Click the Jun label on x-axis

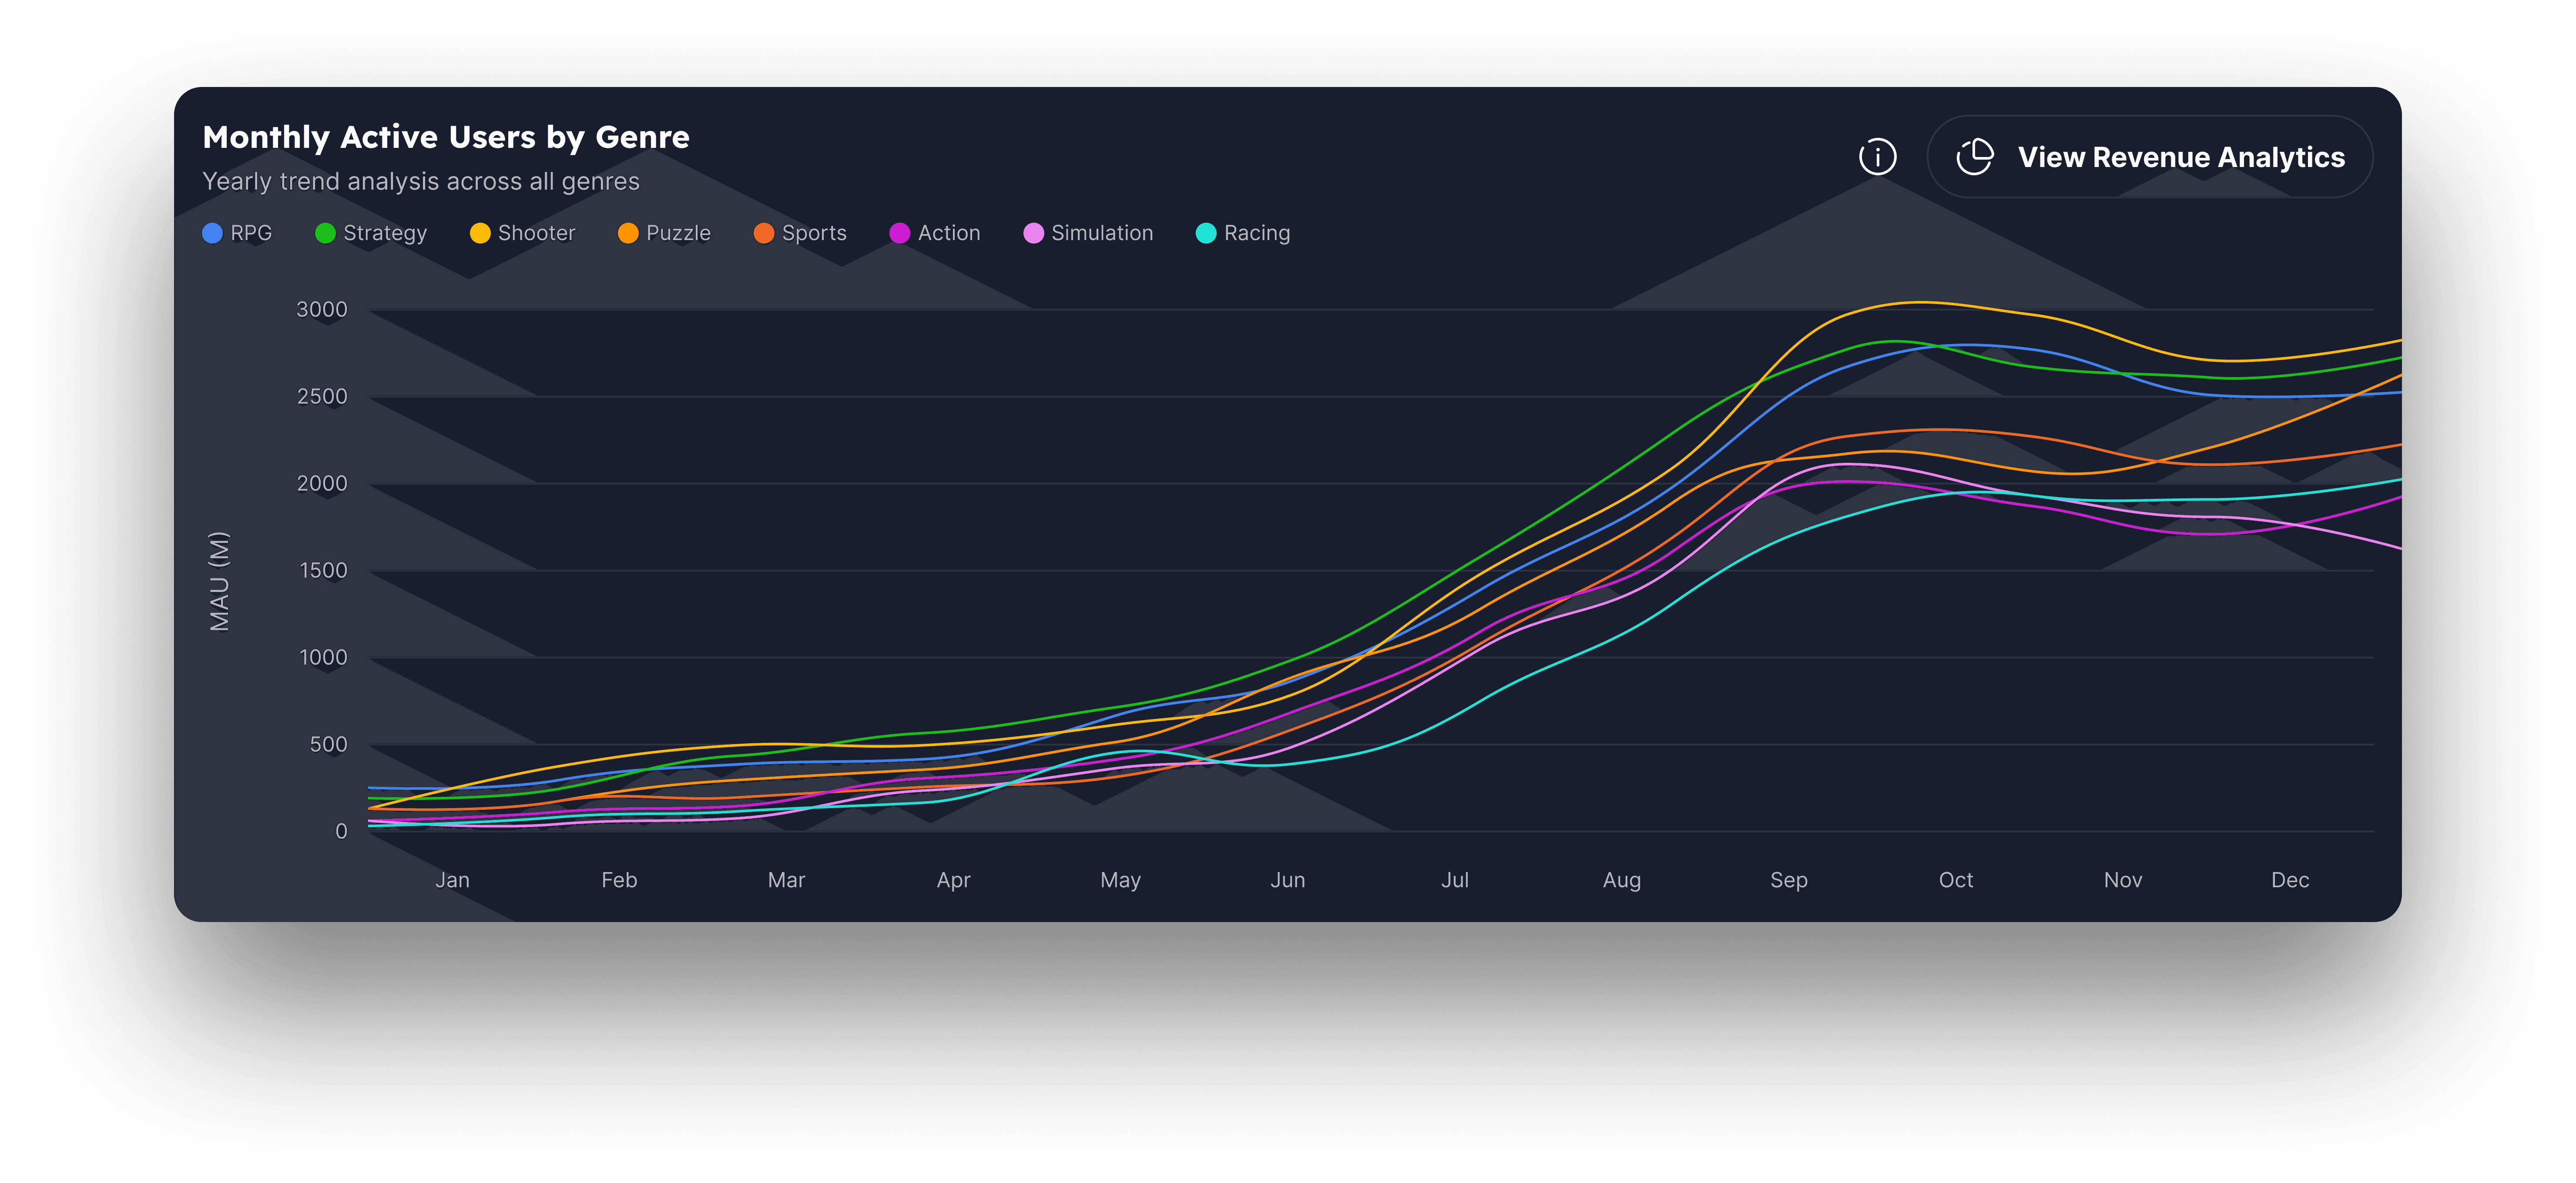[1287, 879]
